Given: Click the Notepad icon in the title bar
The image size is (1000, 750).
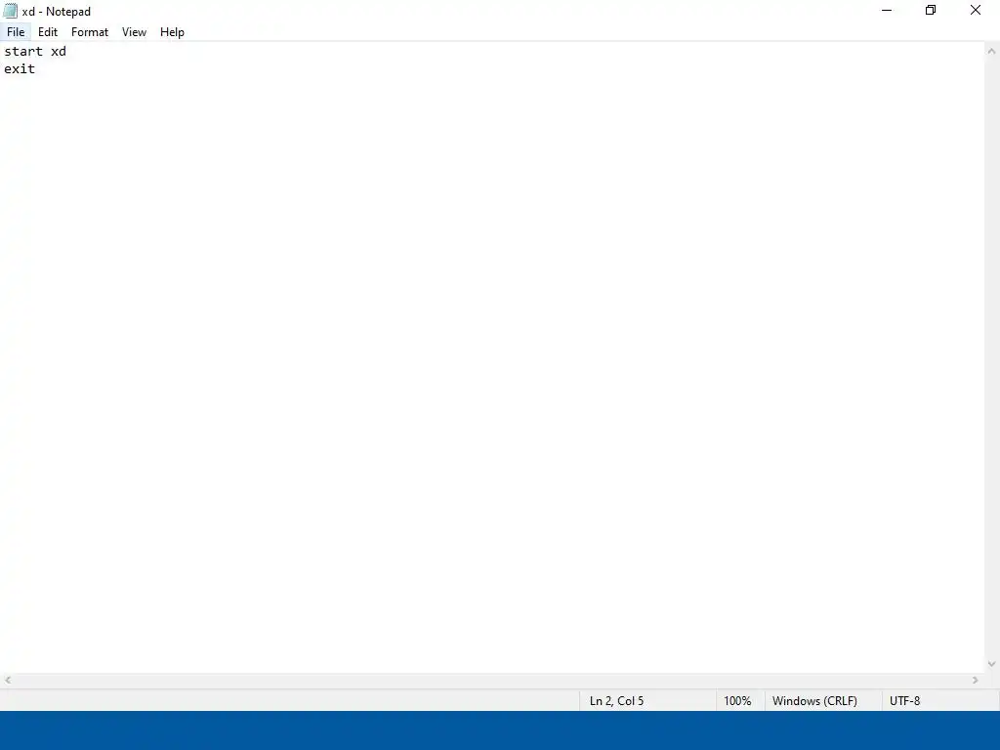Looking at the screenshot, I should [x=10, y=11].
